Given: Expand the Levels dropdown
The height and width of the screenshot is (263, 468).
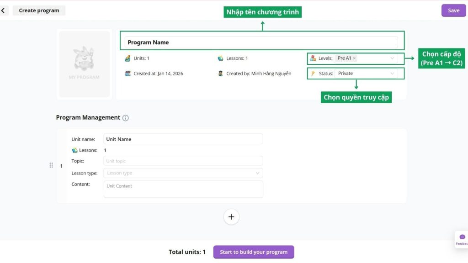Looking at the screenshot, I should tap(392, 58).
